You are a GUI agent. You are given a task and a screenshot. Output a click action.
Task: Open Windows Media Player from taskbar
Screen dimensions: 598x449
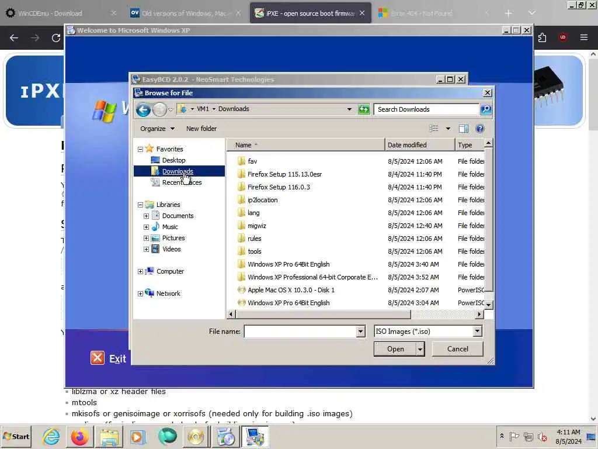[x=138, y=436]
